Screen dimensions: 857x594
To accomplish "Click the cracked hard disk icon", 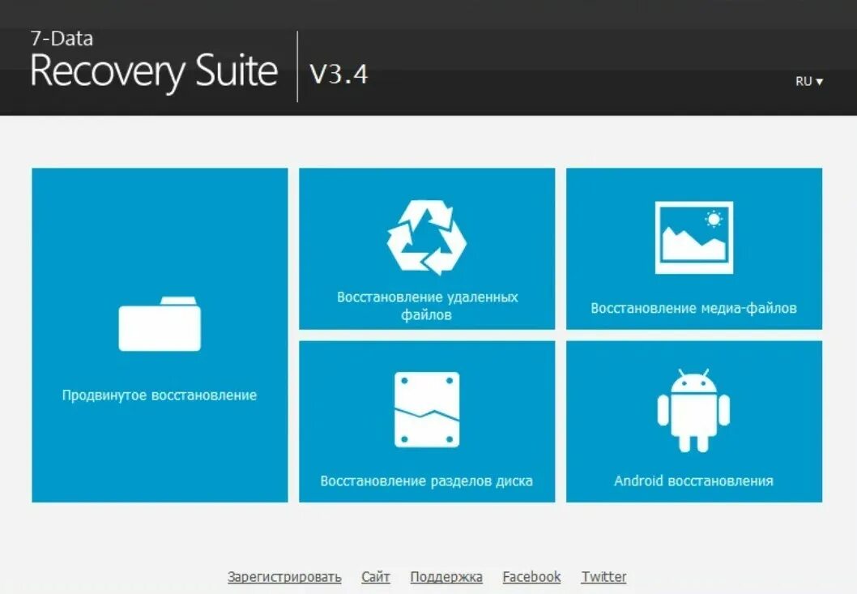I will [427, 410].
